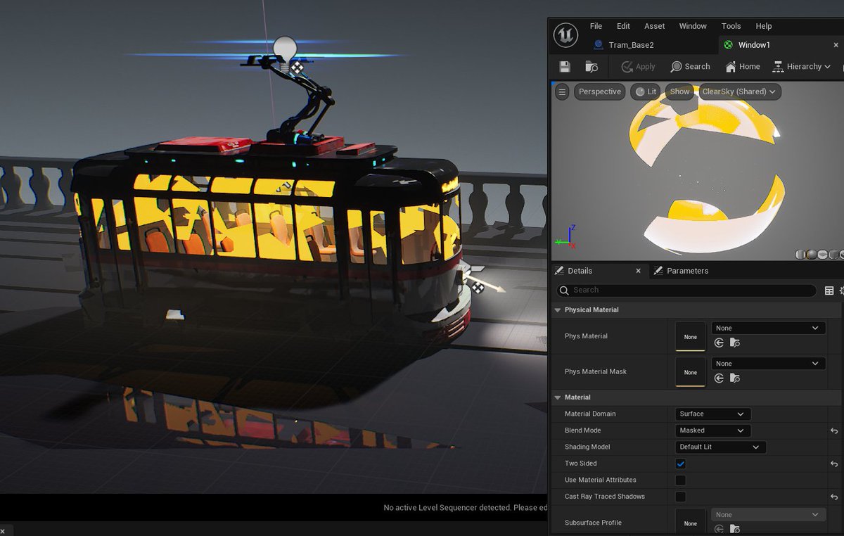Viewport: 844px width, 536px height.
Task: Open the ClearSky (Shared) profile dropdown
Action: 738,91
